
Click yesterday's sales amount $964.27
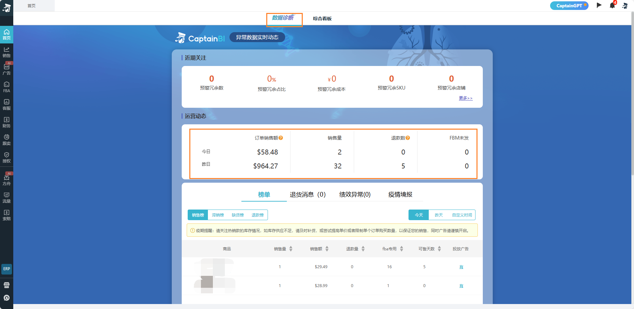coord(266,166)
